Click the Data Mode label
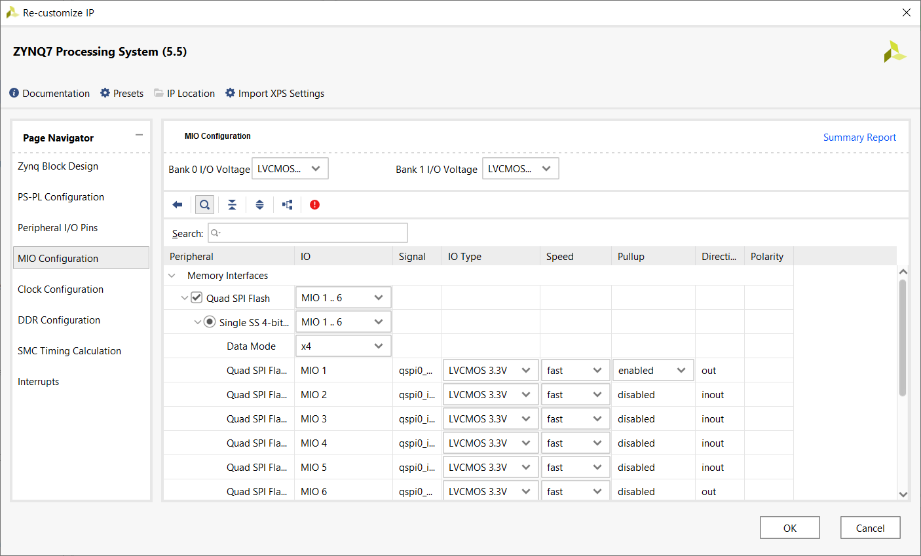921x556 pixels. coord(252,346)
